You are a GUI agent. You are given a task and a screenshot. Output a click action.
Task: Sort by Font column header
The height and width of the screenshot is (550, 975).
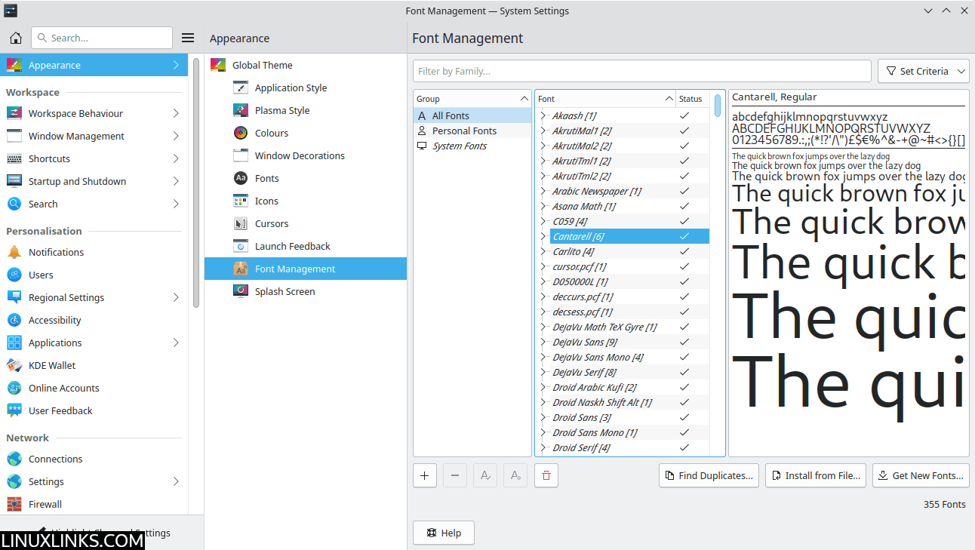click(x=605, y=99)
